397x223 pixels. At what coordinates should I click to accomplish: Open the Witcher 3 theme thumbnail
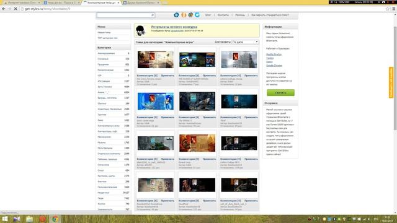(197, 101)
